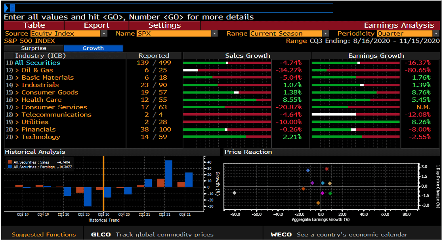This screenshot has height=240, width=443.
Task: Expand the Technology industry row
Action: point(40,137)
